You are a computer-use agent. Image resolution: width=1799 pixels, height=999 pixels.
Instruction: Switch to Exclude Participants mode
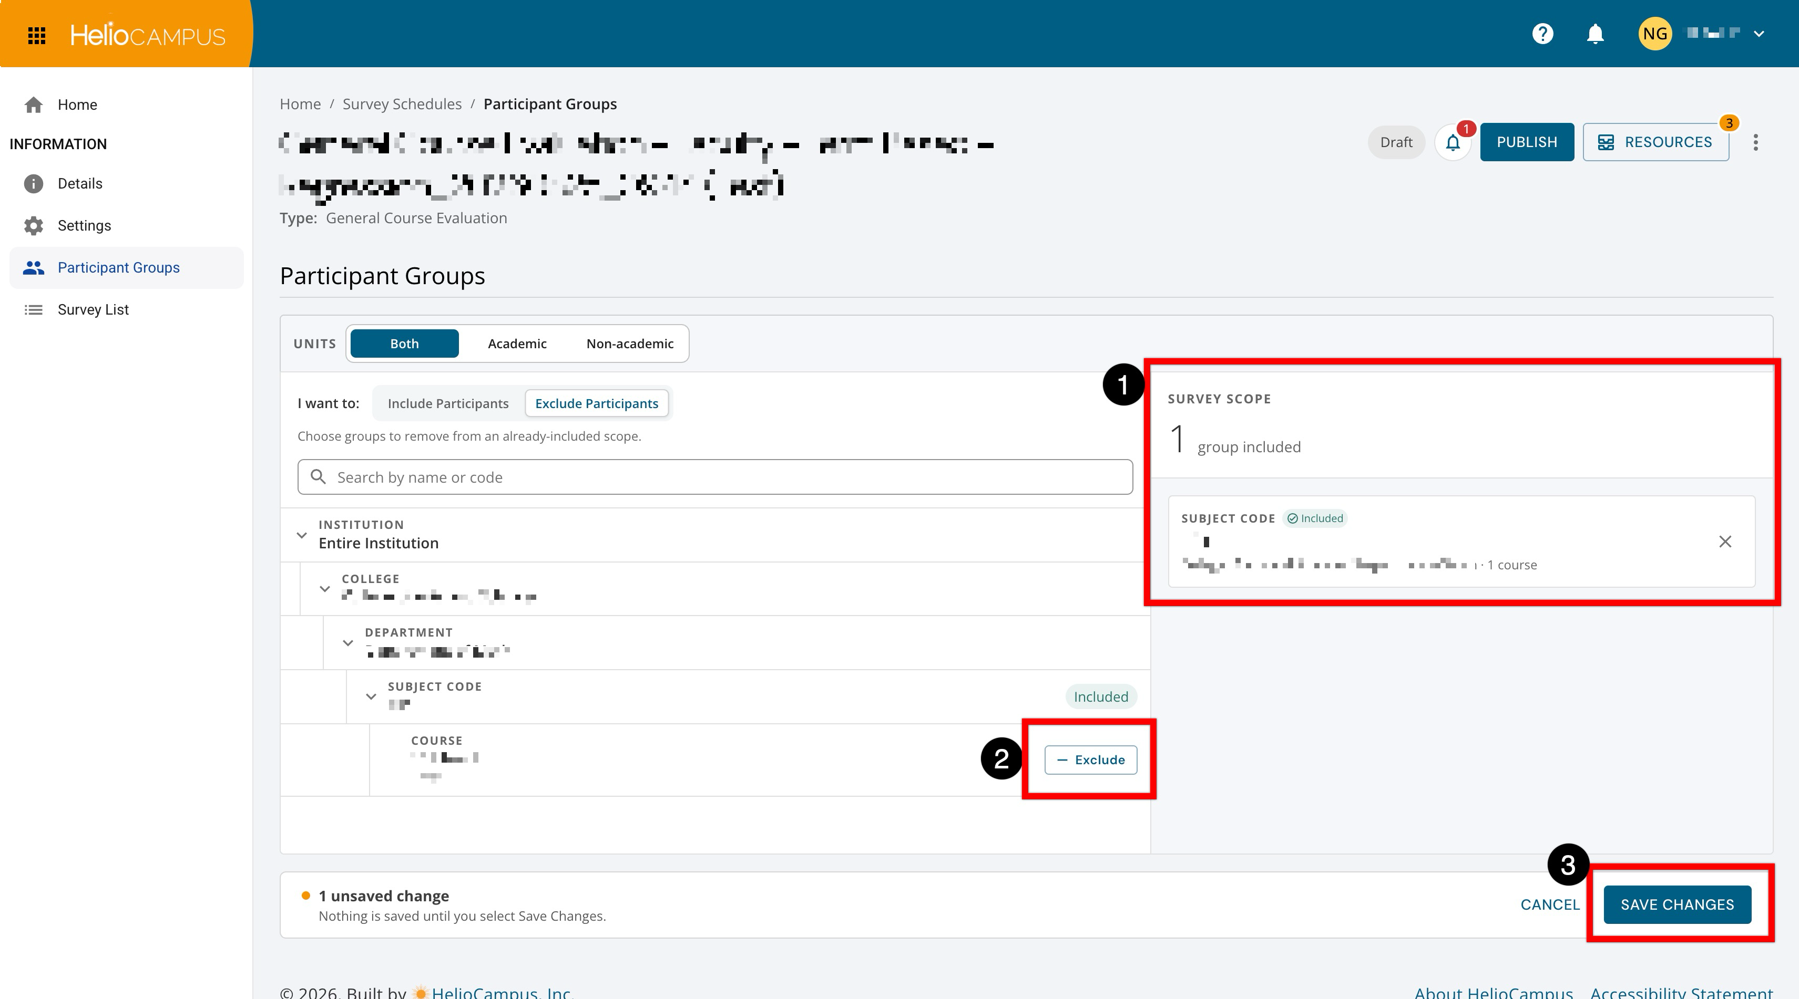click(596, 403)
